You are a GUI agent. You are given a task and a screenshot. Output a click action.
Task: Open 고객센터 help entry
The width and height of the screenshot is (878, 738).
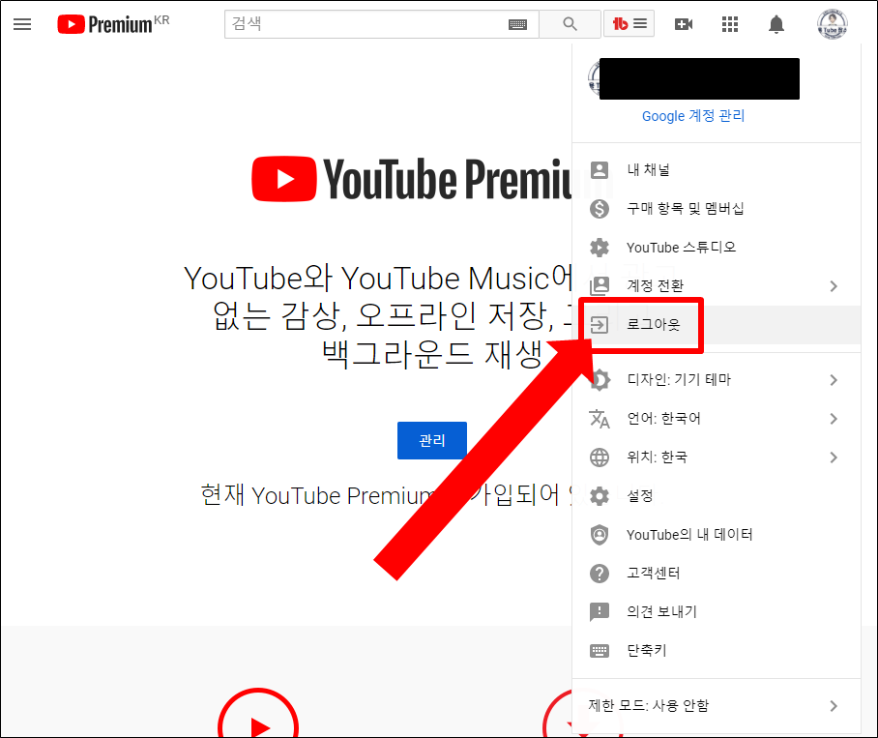coord(717,573)
